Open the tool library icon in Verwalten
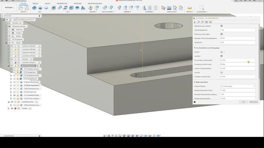The image size is (264, 148). click(163, 8)
